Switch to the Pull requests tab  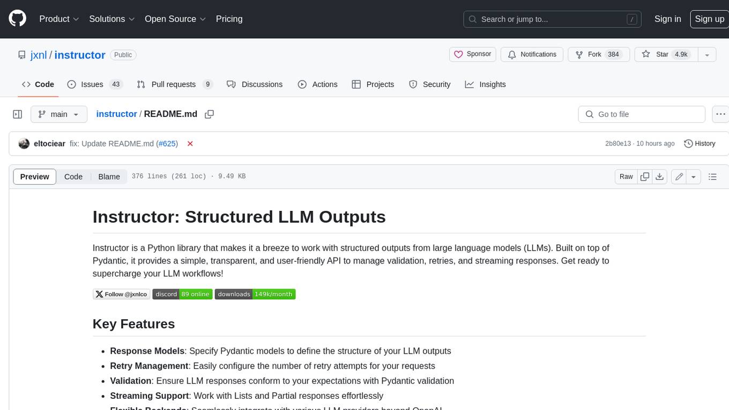pyautogui.click(x=175, y=84)
